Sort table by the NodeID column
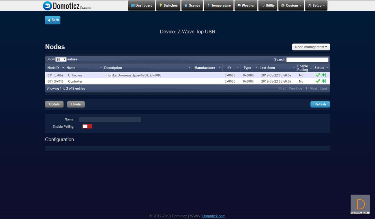 click(55, 68)
